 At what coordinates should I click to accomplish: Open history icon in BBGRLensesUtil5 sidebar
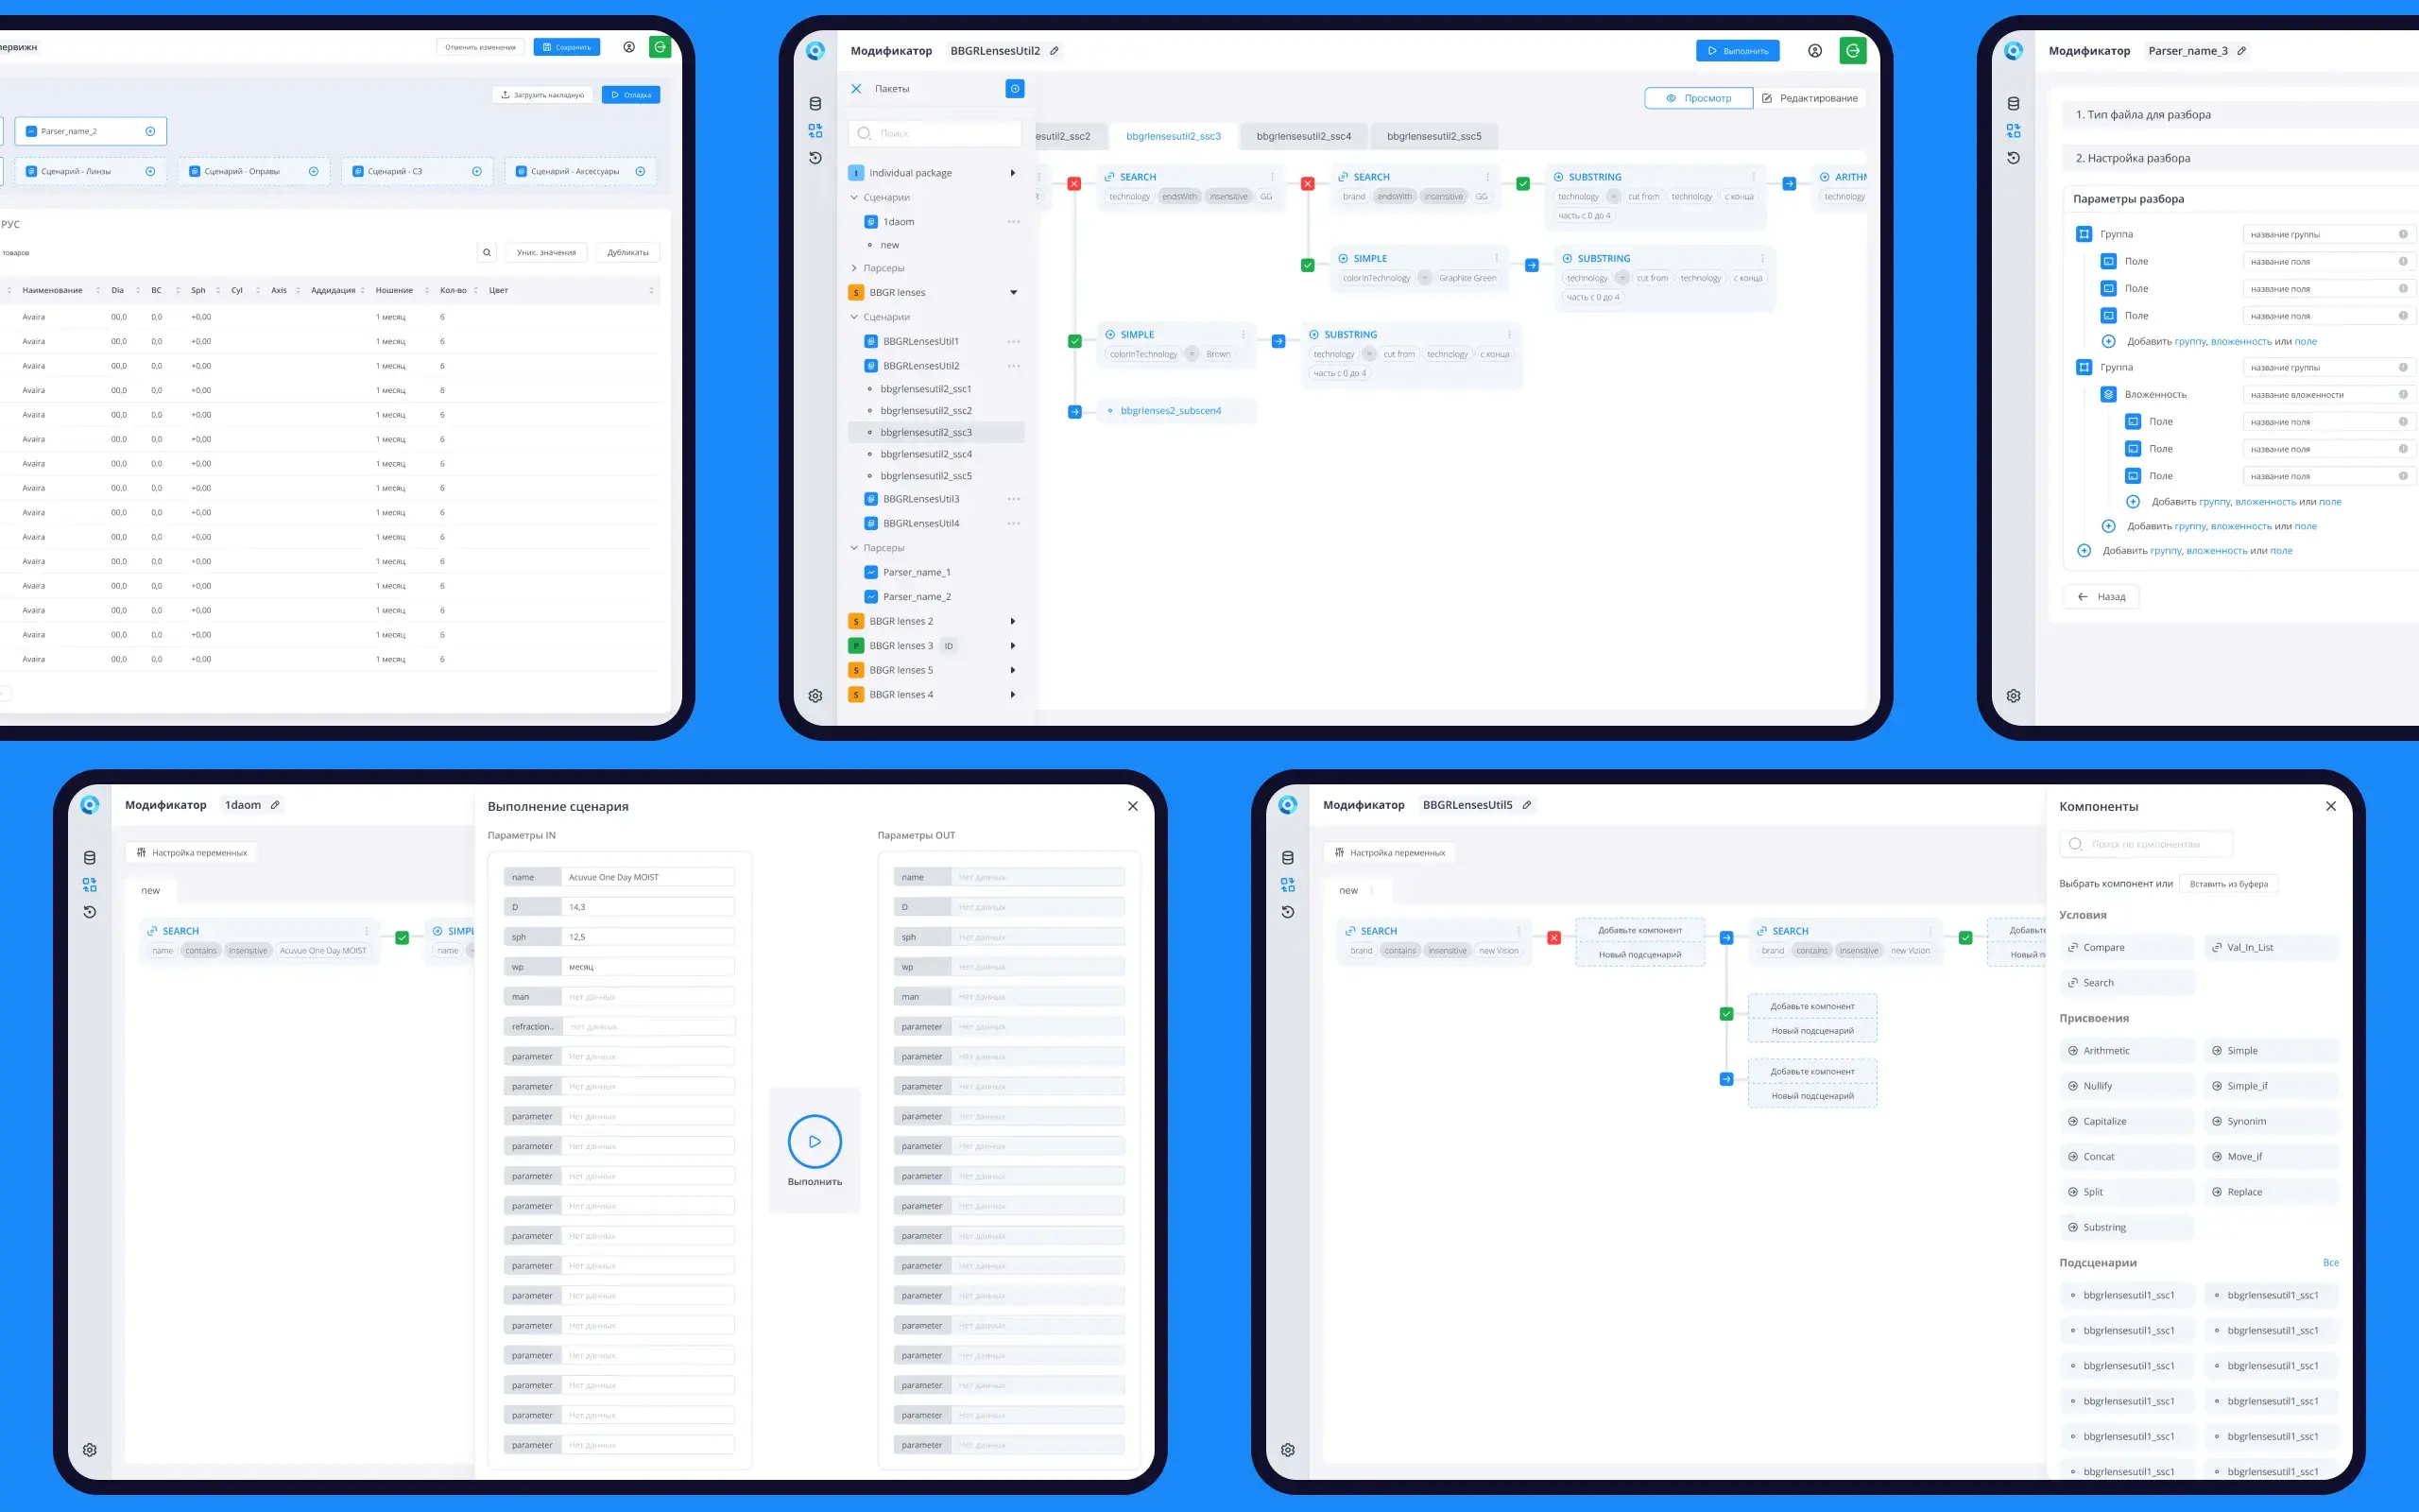[x=1288, y=912]
